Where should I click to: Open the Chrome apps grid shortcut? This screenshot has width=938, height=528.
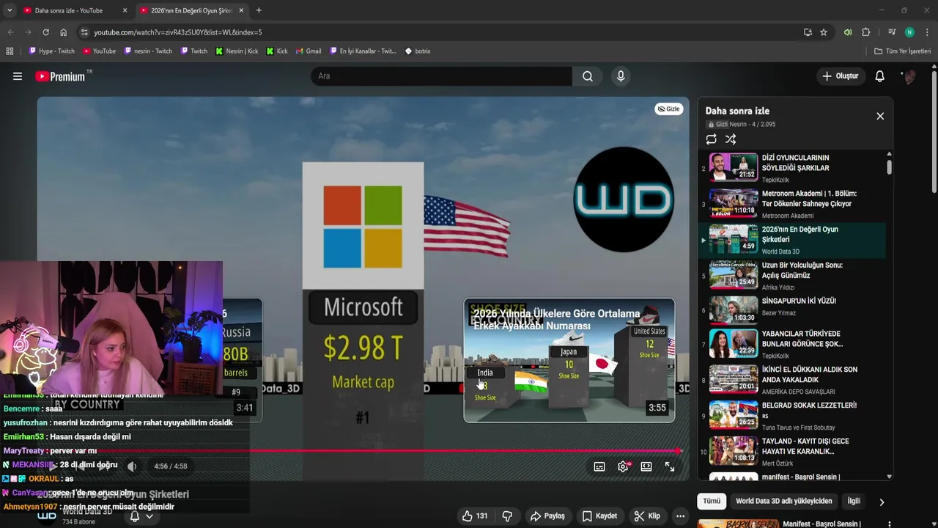10,51
